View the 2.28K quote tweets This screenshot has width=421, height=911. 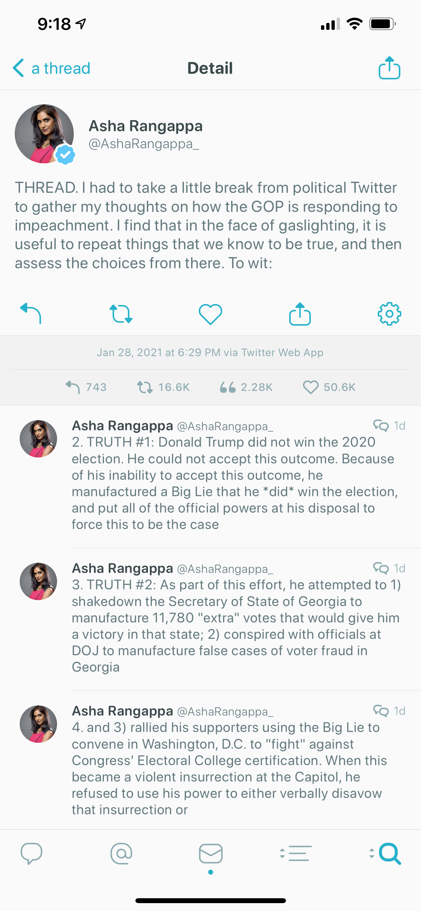(246, 387)
